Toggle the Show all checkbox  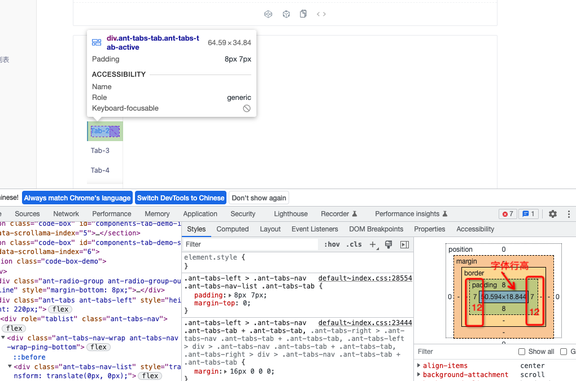click(522, 352)
